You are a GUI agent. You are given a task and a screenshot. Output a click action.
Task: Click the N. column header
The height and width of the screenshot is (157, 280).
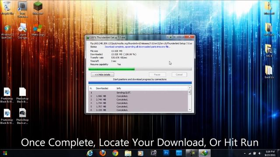91,88
